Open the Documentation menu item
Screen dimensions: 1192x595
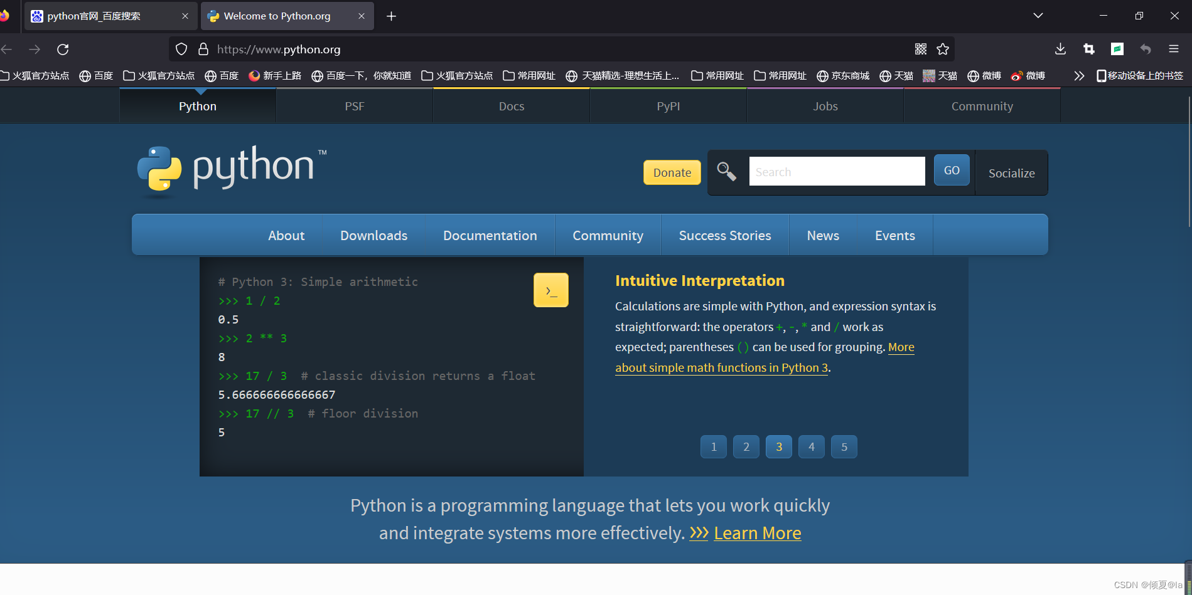click(x=490, y=235)
